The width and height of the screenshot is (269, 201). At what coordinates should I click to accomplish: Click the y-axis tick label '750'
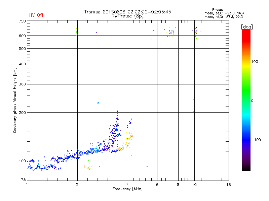(22, 21)
